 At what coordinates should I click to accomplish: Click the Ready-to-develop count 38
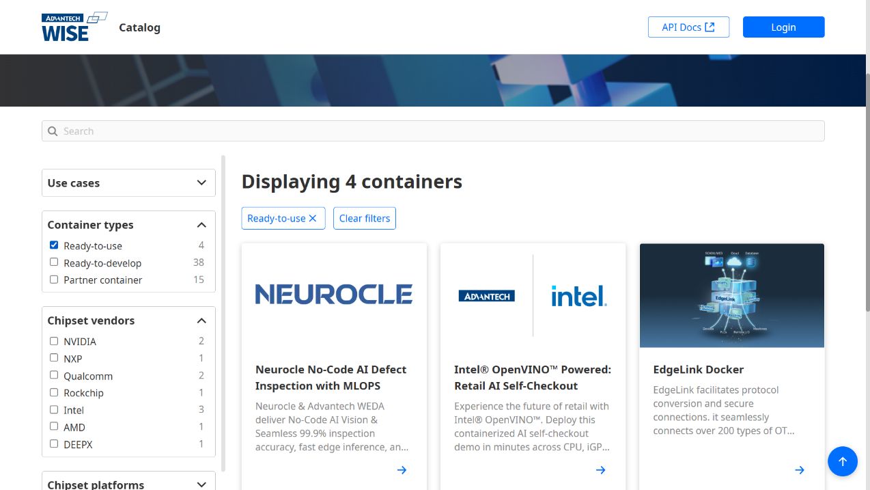[x=199, y=262]
